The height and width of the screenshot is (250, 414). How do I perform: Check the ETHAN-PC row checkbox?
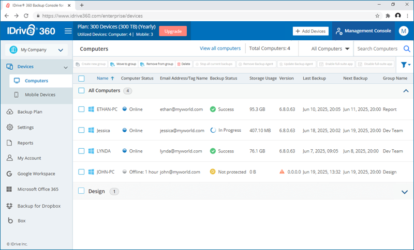pyautogui.click(x=81, y=110)
